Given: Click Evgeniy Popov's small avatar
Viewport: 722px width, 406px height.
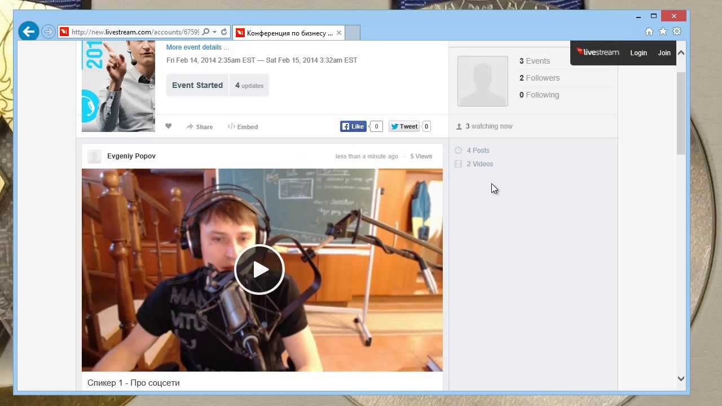Looking at the screenshot, I should (95, 156).
